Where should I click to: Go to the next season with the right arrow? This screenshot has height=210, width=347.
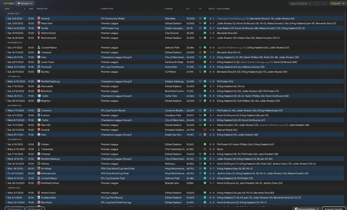(324, 4)
